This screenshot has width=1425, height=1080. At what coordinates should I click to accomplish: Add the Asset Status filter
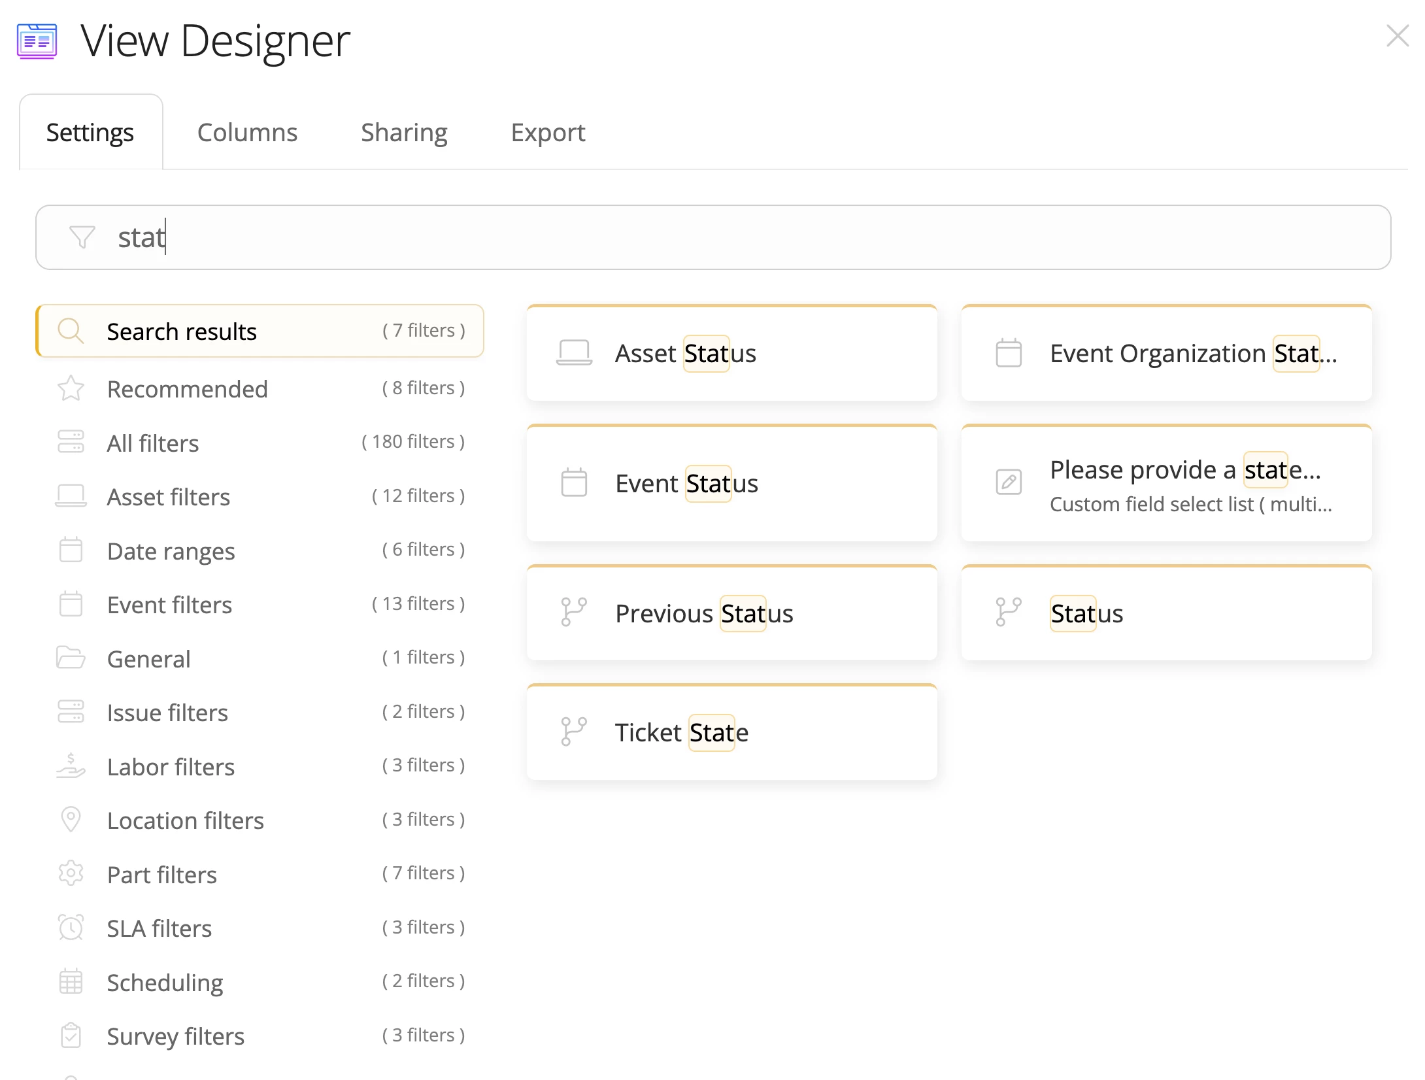[732, 353]
